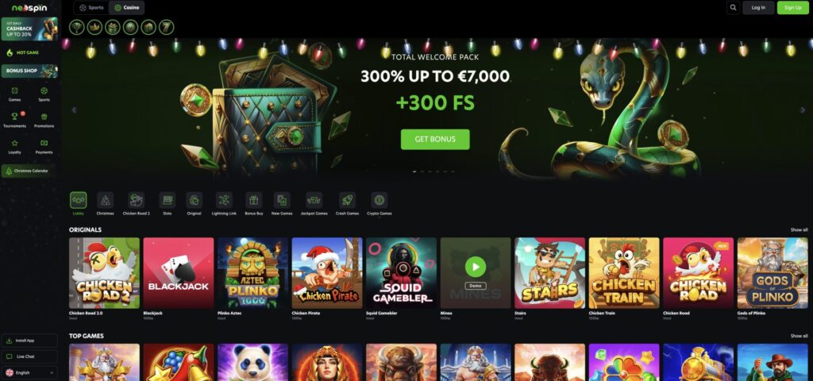813x381 pixels.
Task: Switch to the Casino tab
Action: (x=127, y=8)
